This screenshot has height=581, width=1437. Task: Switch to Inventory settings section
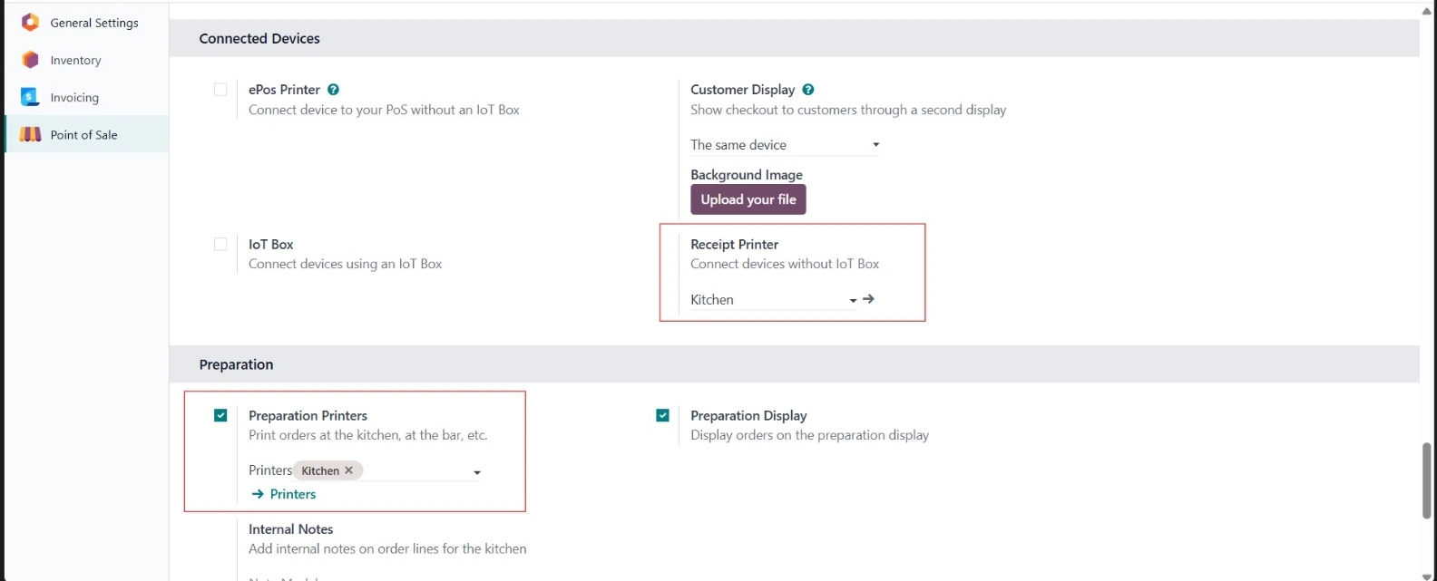75,61
